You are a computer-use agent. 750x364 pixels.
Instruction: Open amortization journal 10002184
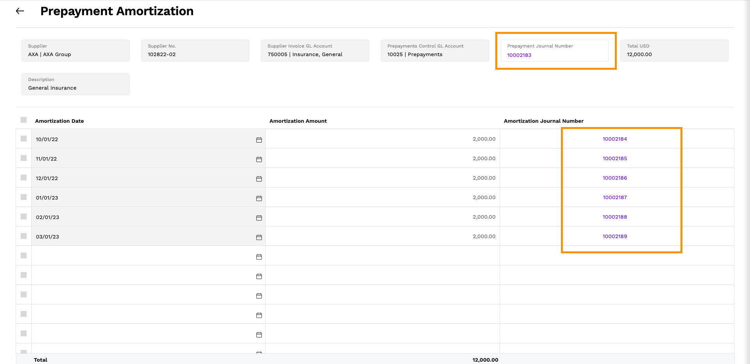pos(614,139)
